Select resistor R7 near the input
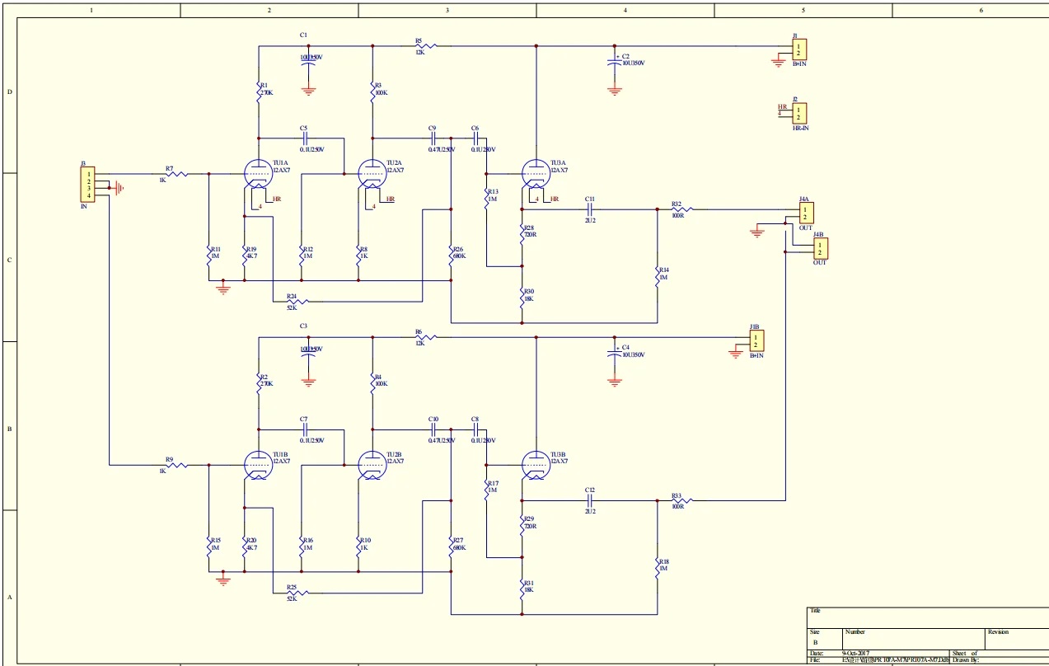This screenshot has height=666, width=1049. 176,174
